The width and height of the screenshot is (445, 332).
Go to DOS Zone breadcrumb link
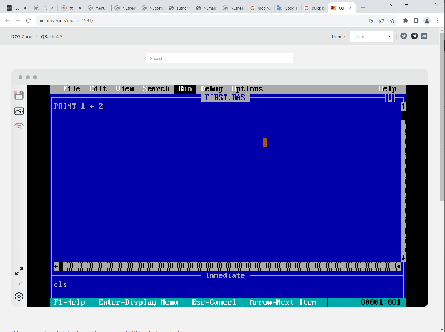pyautogui.click(x=22, y=36)
